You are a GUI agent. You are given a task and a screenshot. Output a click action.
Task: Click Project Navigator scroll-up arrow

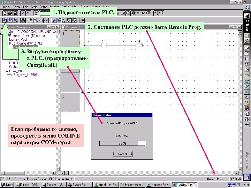pos(58,31)
